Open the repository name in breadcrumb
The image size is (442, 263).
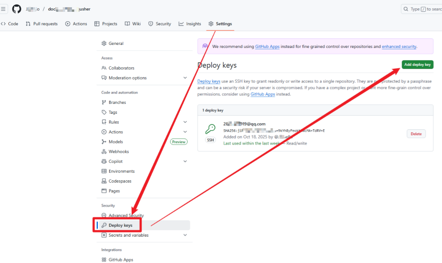click(69, 9)
